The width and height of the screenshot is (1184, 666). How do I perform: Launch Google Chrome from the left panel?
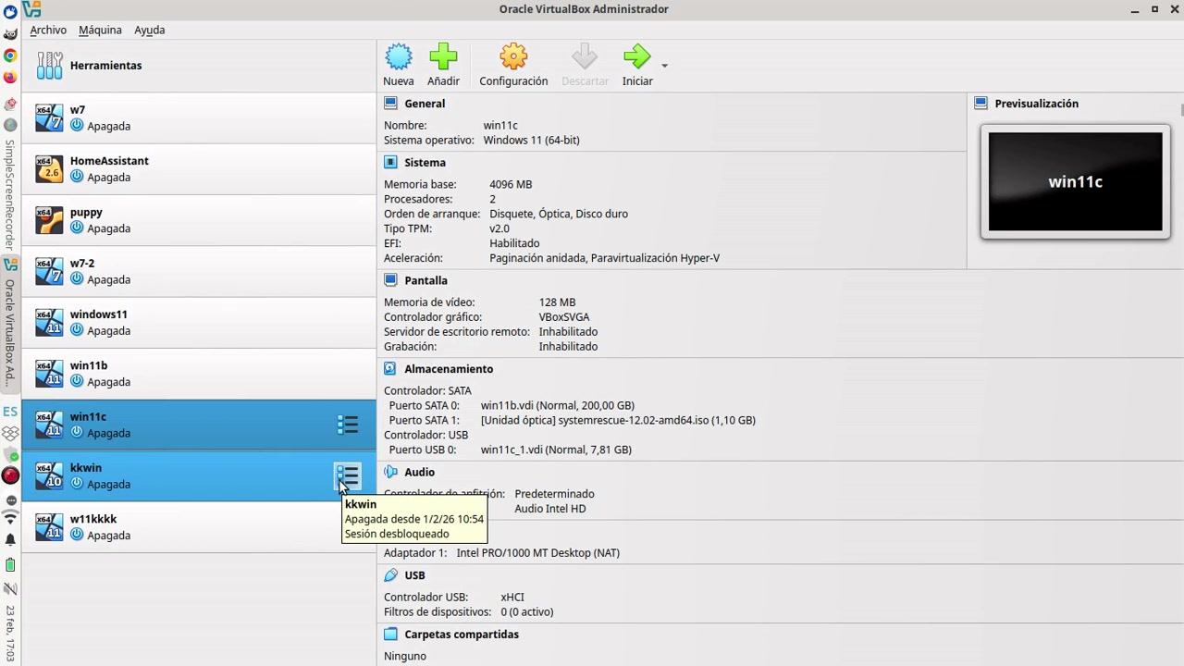(x=10, y=55)
